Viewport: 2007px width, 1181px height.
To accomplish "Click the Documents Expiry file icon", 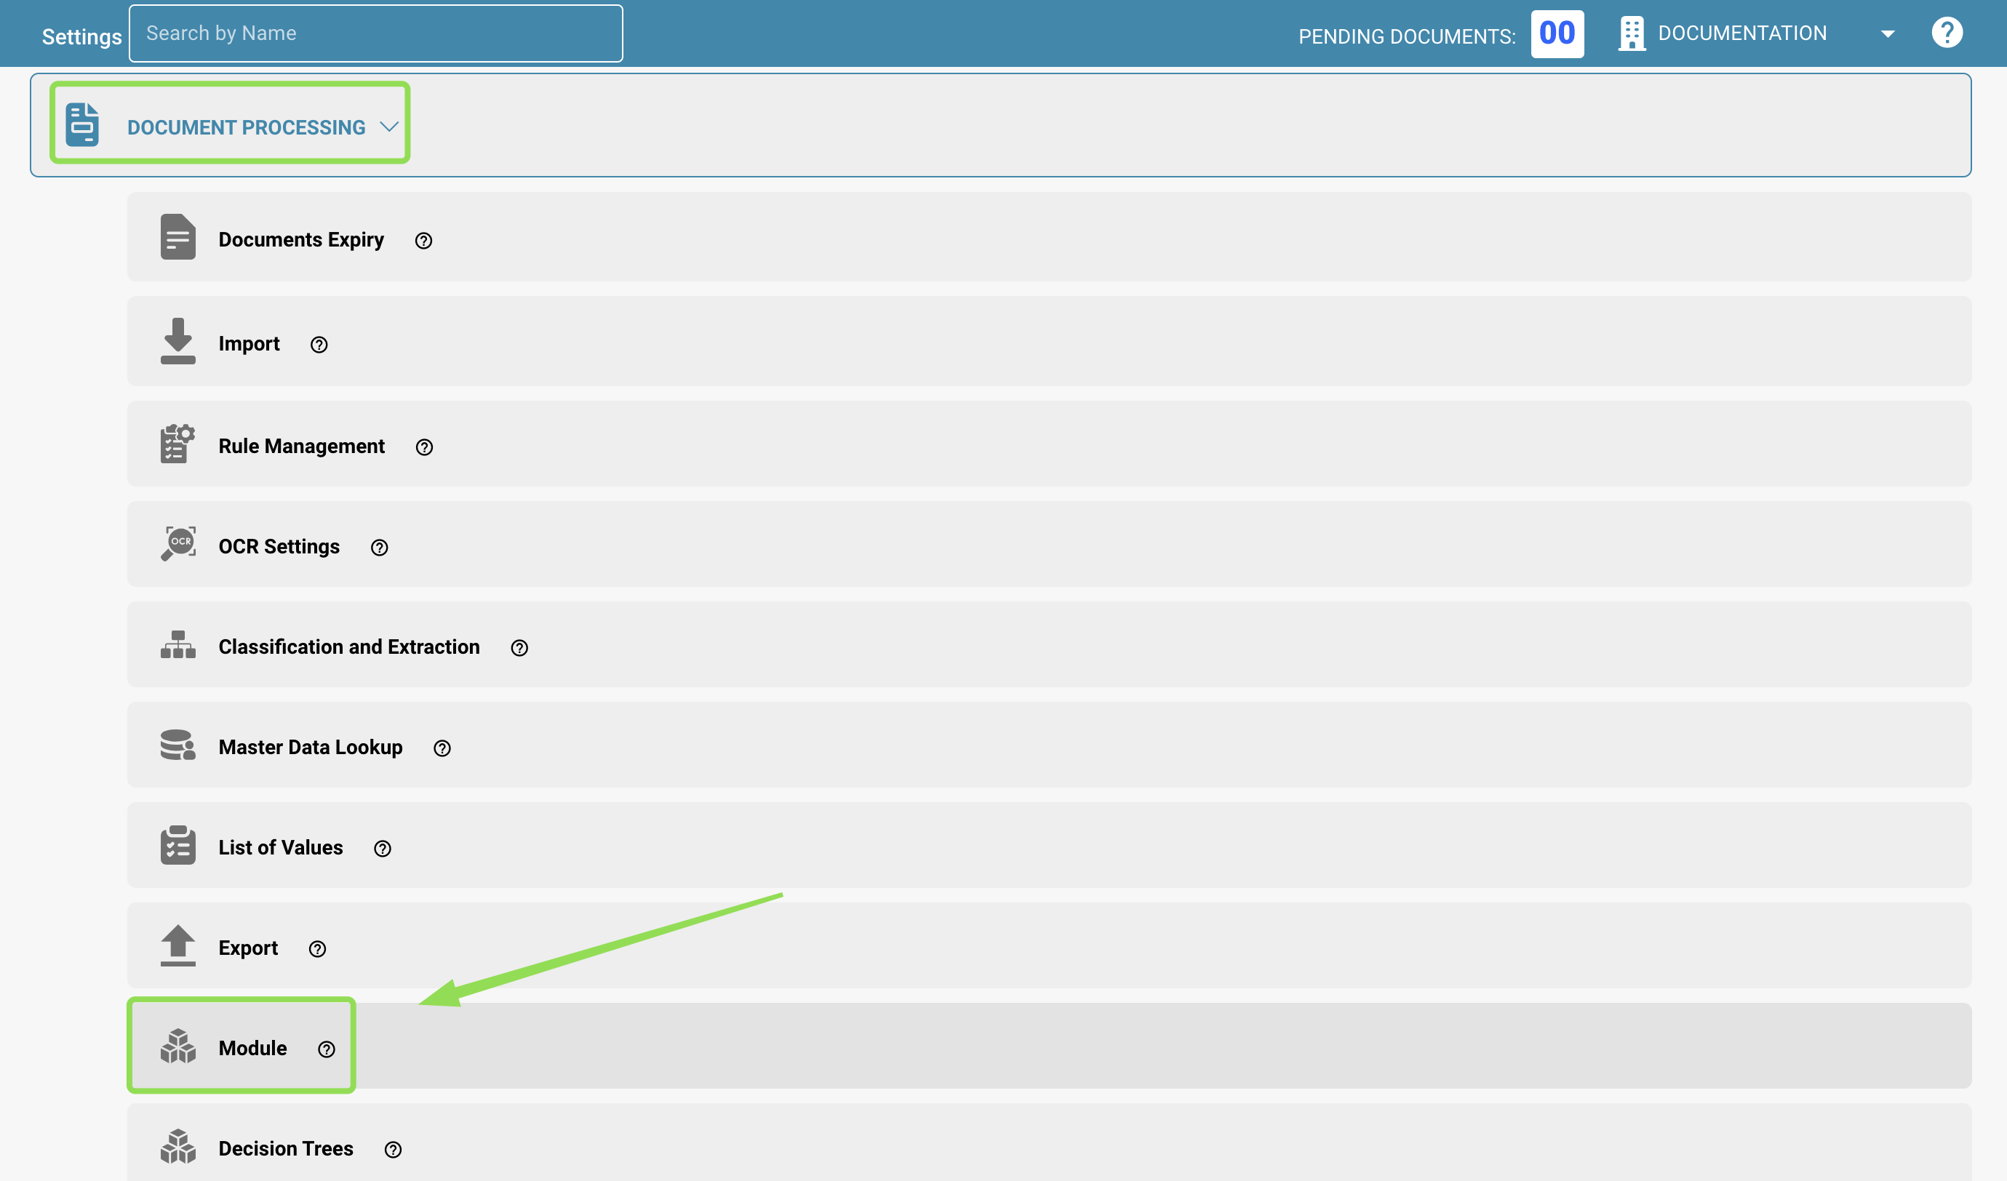I will click(177, 236).
